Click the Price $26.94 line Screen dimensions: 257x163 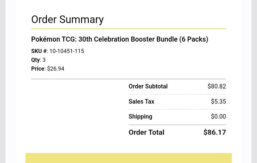coord(48,69)
